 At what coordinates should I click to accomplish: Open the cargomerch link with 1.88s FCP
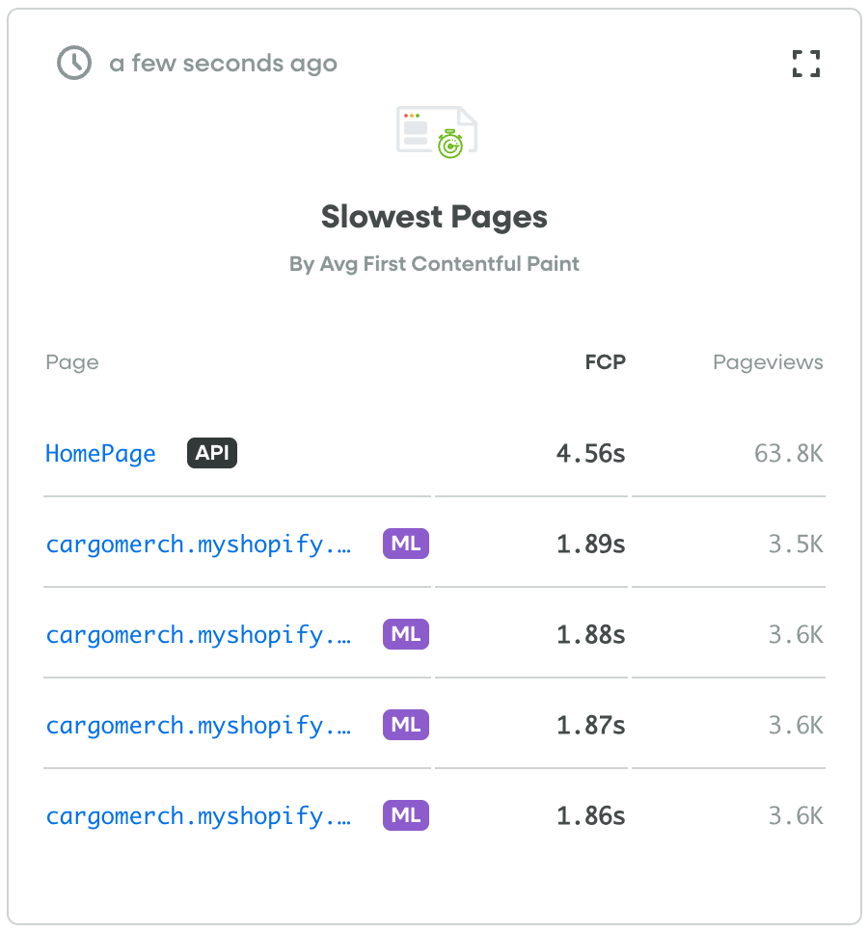pos(199,635)
